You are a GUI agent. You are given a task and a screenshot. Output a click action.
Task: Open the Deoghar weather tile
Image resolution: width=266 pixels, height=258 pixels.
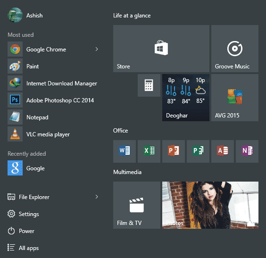pyautogui.click(x=186, y=98)
